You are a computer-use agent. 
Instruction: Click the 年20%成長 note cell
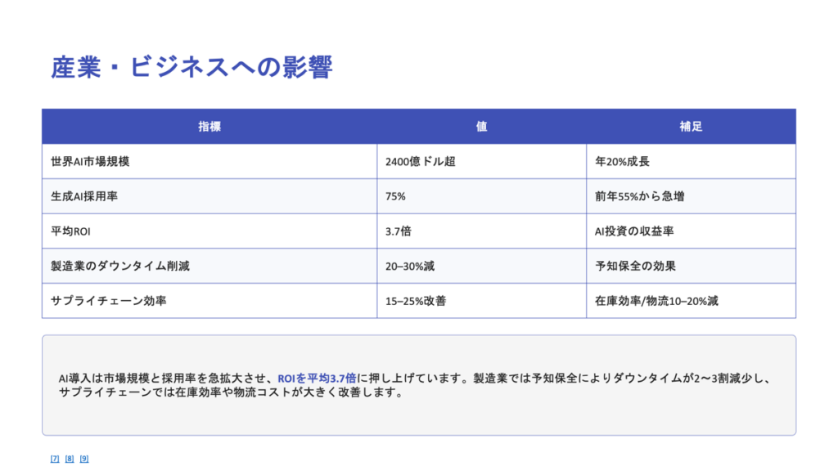pos(622,162)
